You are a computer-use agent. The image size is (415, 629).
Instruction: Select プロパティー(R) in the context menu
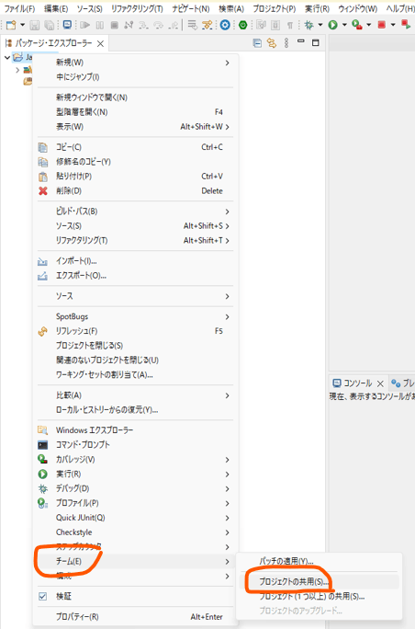coord(135,617)
